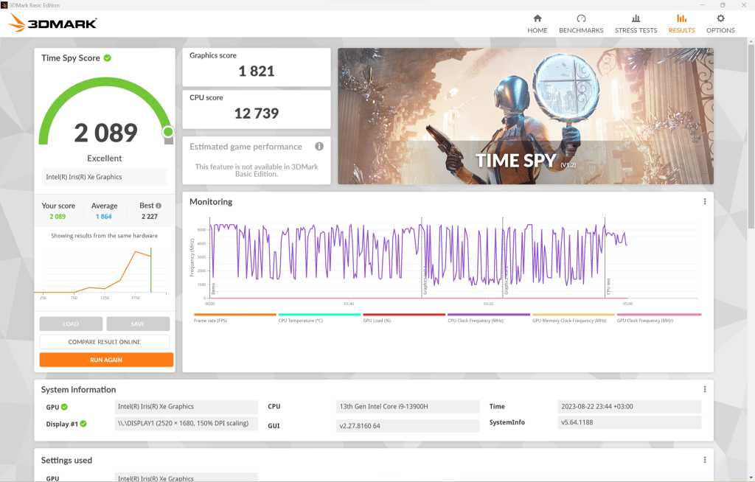The width and height of the screenshot is (755, 482).
Task: Open the Settings used three-dot menu
Action: 705,460
